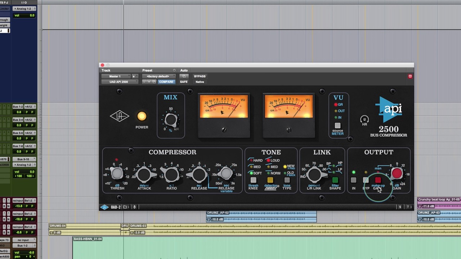Screen dimensions: 461x259
Task: Copy settings with the preset copy icon
Action: (x=154, y=82)
